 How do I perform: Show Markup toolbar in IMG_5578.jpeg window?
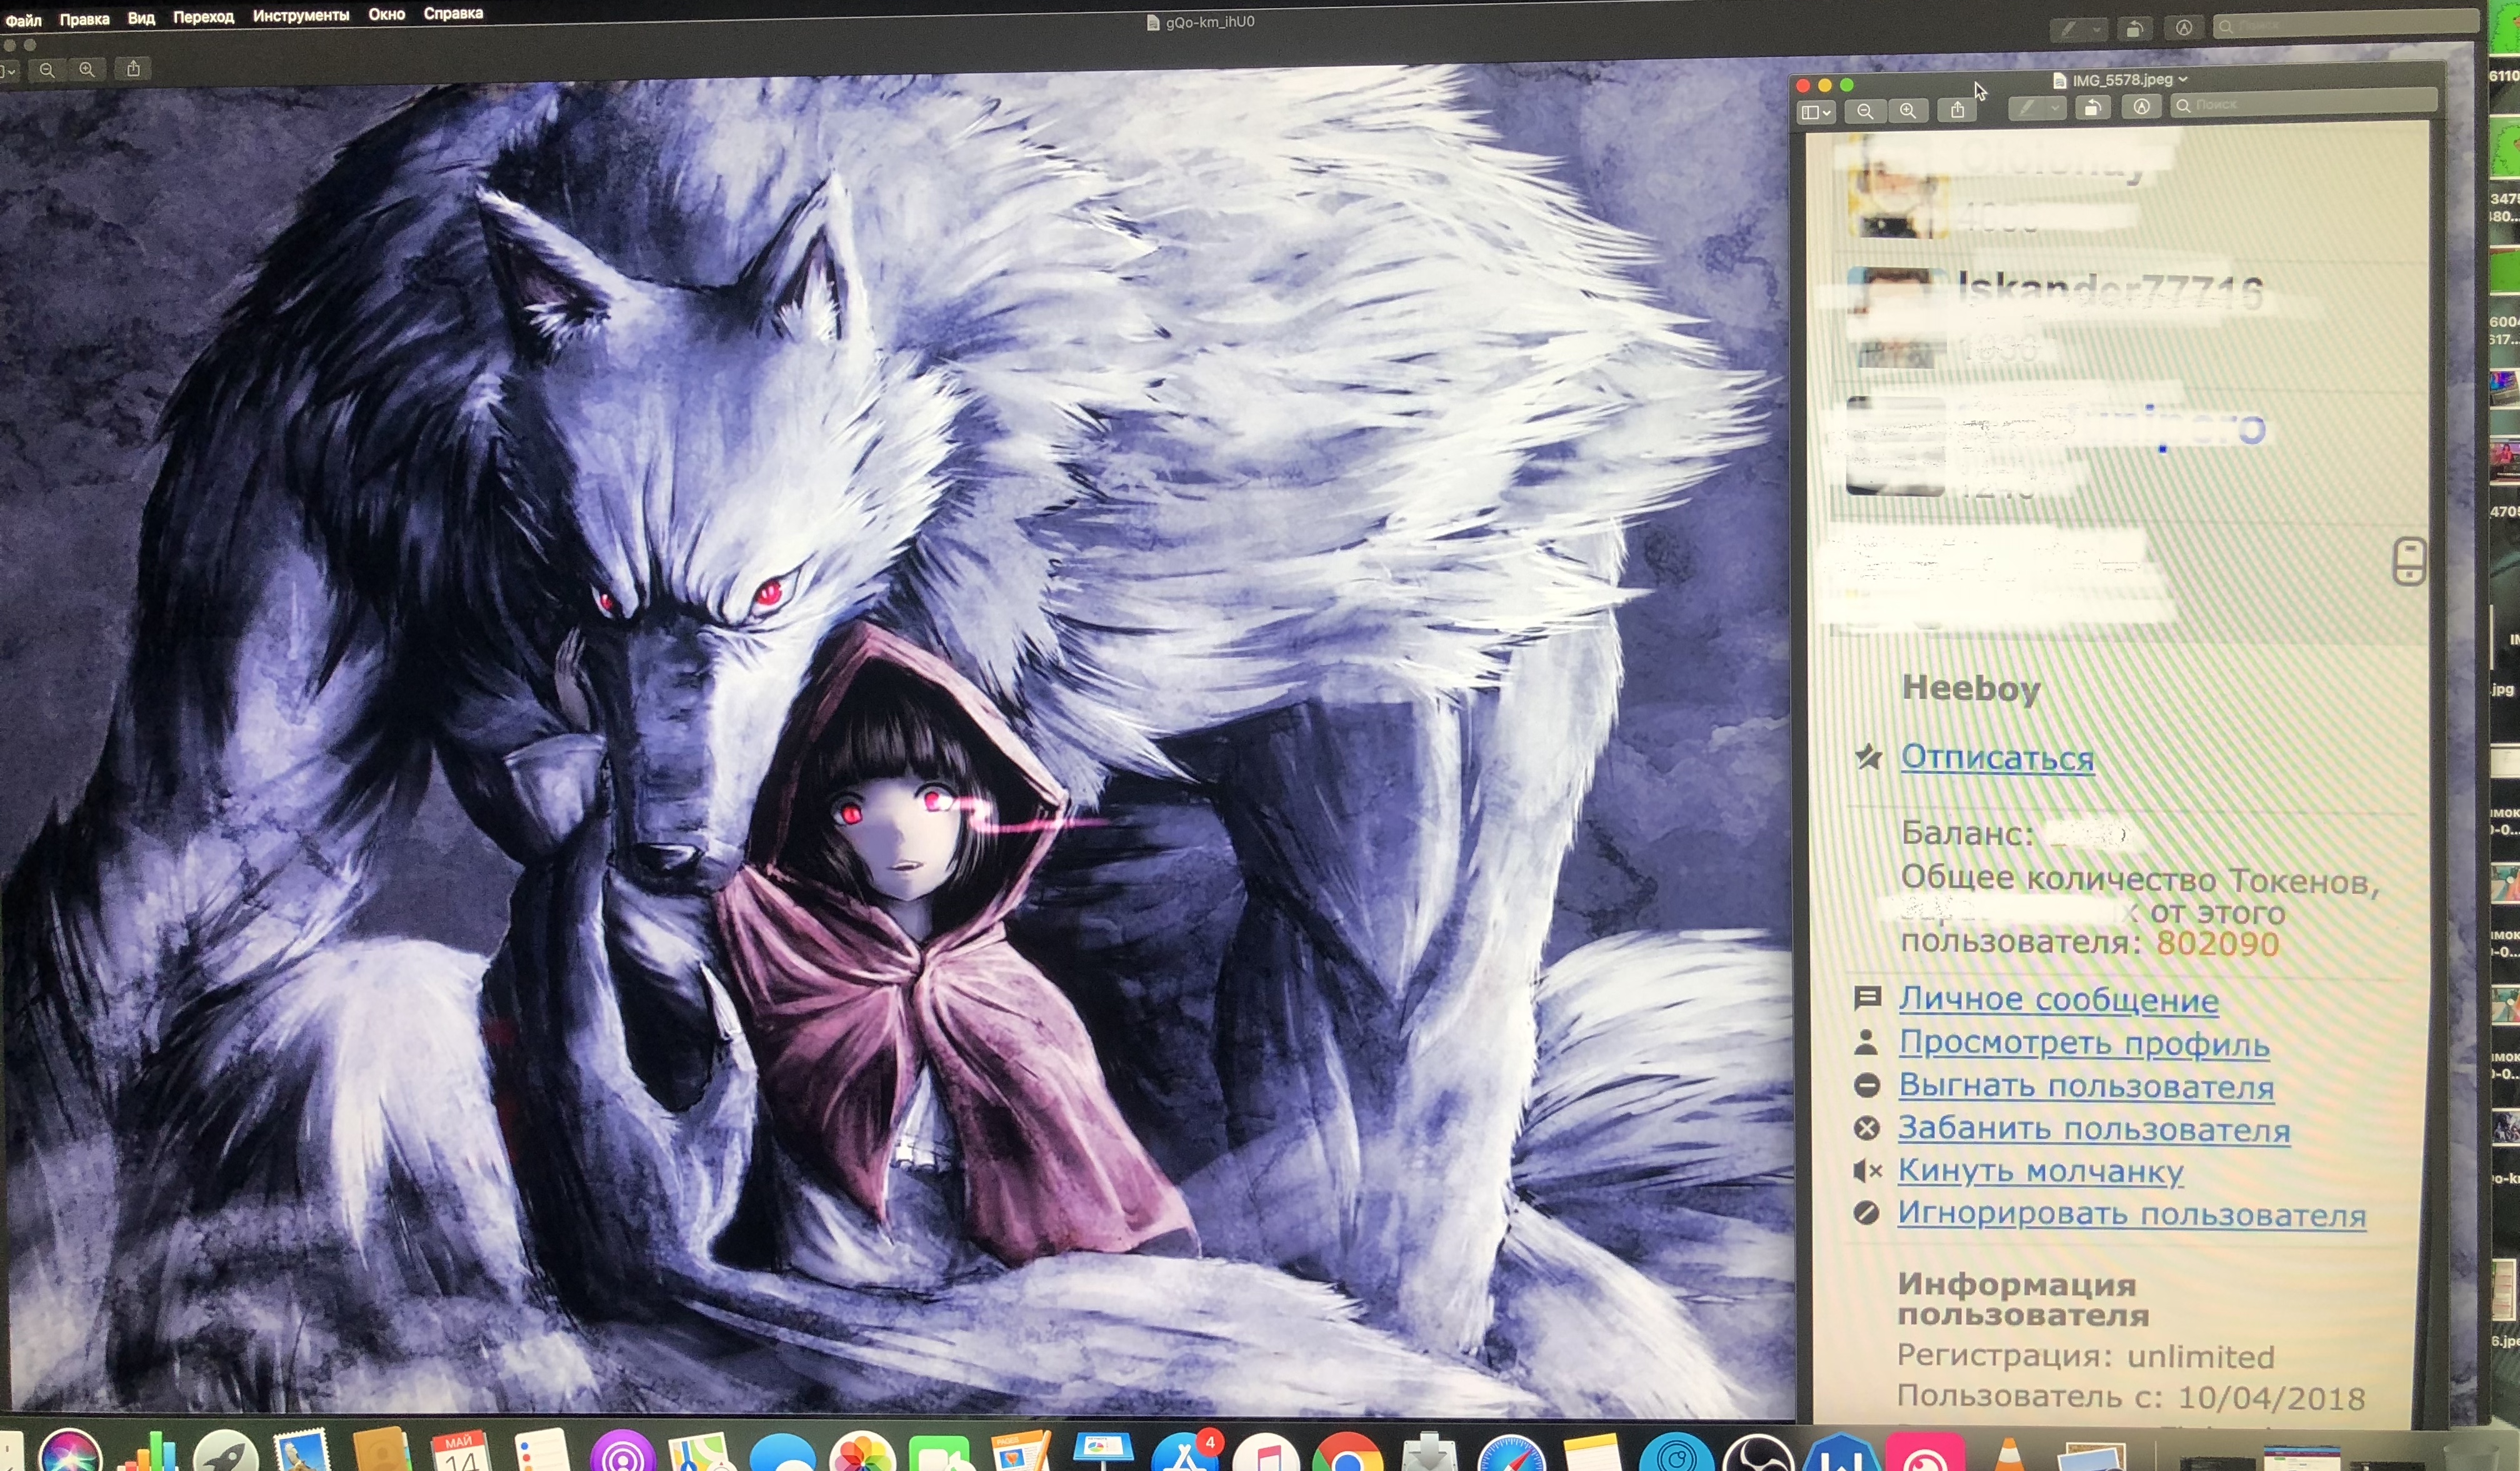tap(2141, 106)
